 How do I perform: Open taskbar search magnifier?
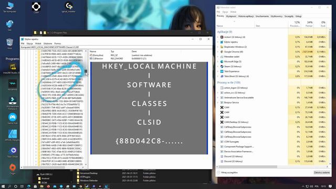[9, 186]
